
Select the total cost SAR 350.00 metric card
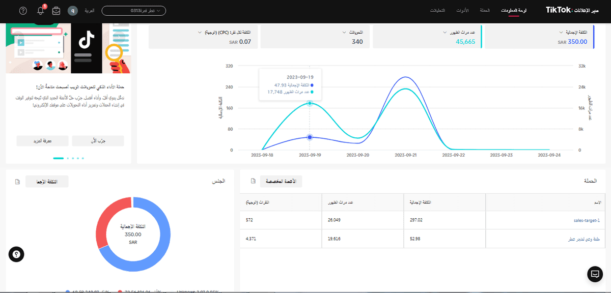coord(539,37)
